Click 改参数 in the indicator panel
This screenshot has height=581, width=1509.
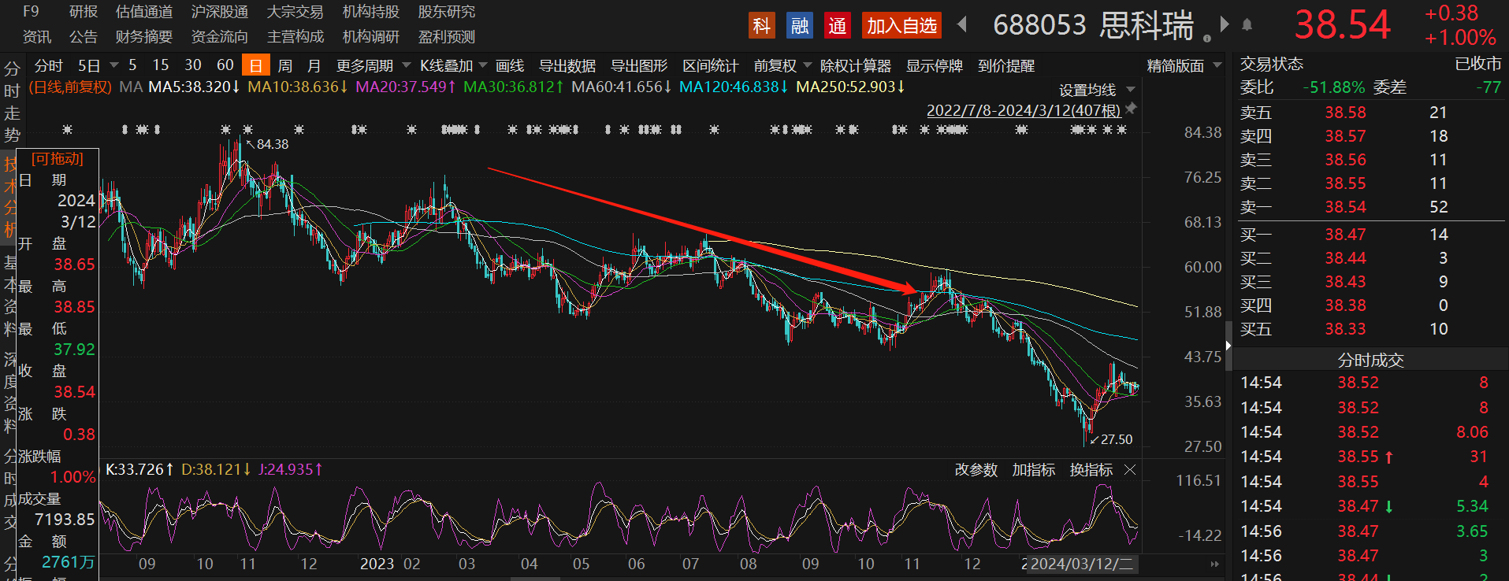click(x=976, y=470)
